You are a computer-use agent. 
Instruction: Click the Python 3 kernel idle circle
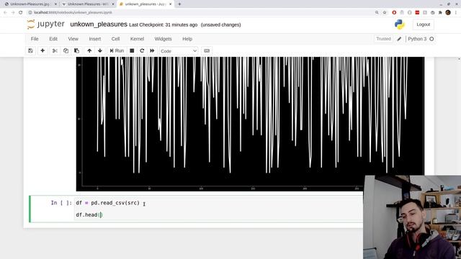(431, 39)
